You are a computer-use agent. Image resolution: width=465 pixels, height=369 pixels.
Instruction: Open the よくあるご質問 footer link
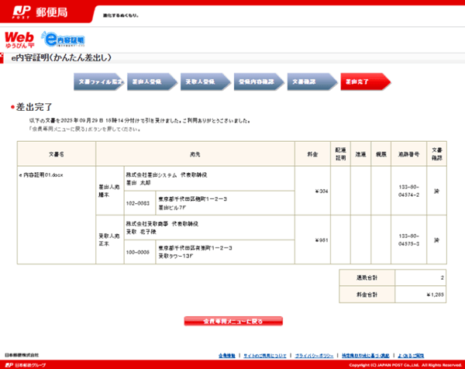tap(411, 355)
